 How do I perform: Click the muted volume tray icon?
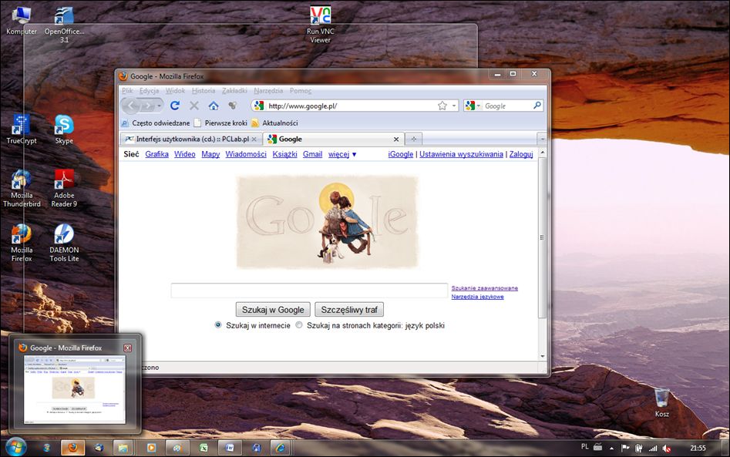coord(667,449)
